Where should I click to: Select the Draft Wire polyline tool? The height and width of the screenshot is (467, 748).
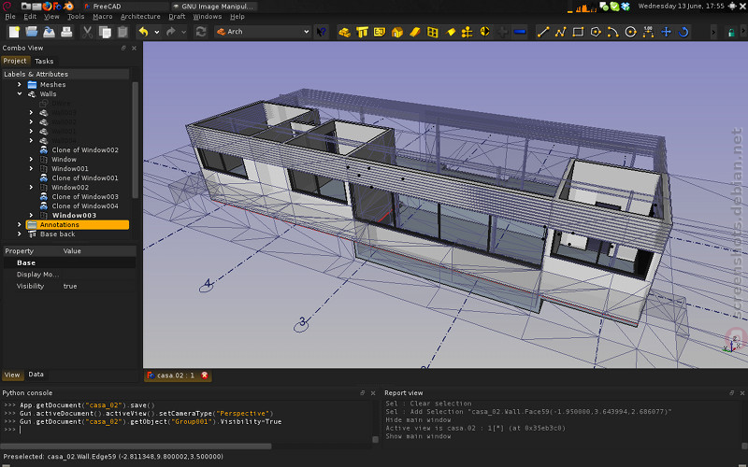560,32
